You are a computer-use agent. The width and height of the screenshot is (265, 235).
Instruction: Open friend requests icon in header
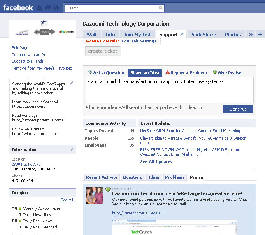pos(40,8)
